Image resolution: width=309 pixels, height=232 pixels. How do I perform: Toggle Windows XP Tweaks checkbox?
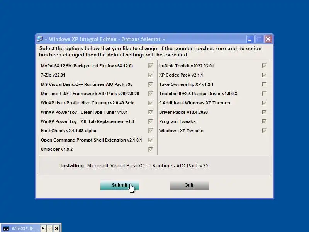[x=264, y=131]
